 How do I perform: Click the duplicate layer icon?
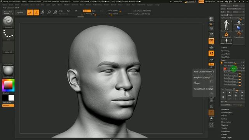coord(235,96)
